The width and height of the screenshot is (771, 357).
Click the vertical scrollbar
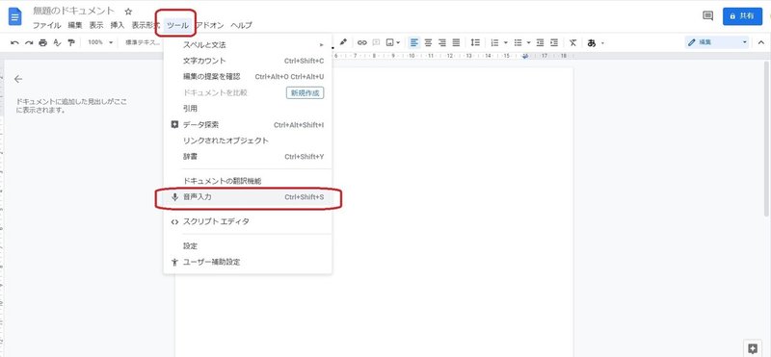click(766, 139)
